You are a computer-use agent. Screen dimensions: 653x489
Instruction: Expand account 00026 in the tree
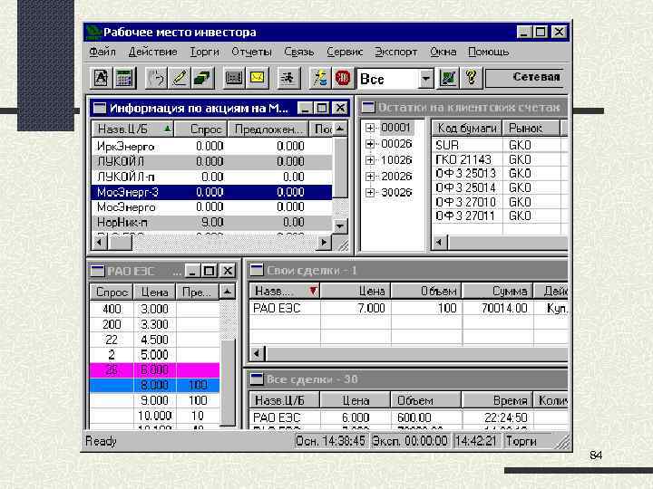coord(370,144)
